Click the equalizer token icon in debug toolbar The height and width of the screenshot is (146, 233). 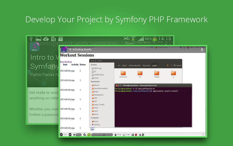[x=74, y=135]
